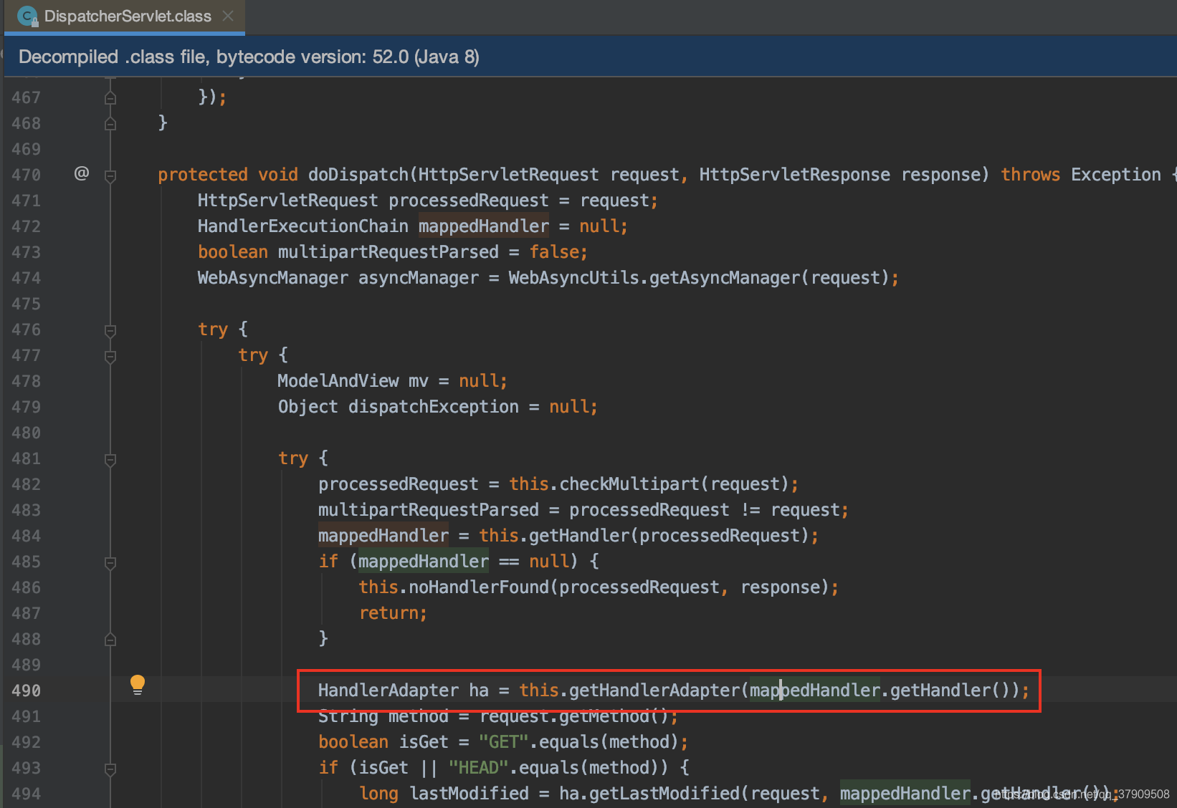This screenshot has height=808, width=1177.
Task: Close the DispatcherServlet.class tab
Action: (228, 16)
